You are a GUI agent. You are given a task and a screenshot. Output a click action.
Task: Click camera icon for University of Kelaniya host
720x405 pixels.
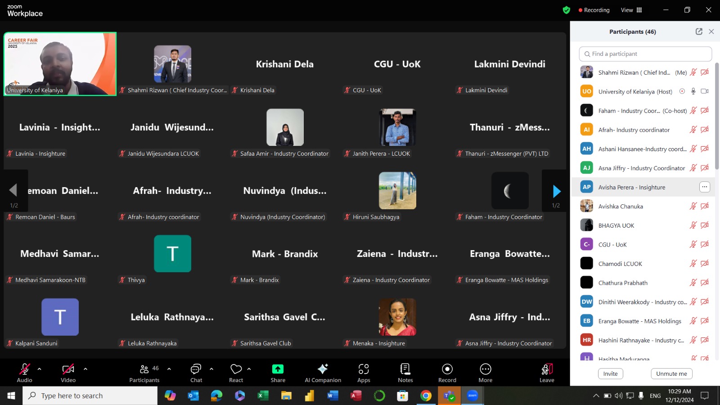(x=705, y=91)
